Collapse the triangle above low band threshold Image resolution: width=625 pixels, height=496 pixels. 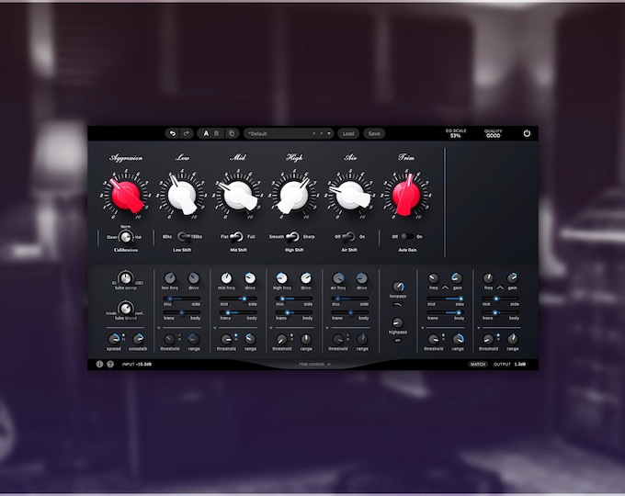click(x=159, y=328)
